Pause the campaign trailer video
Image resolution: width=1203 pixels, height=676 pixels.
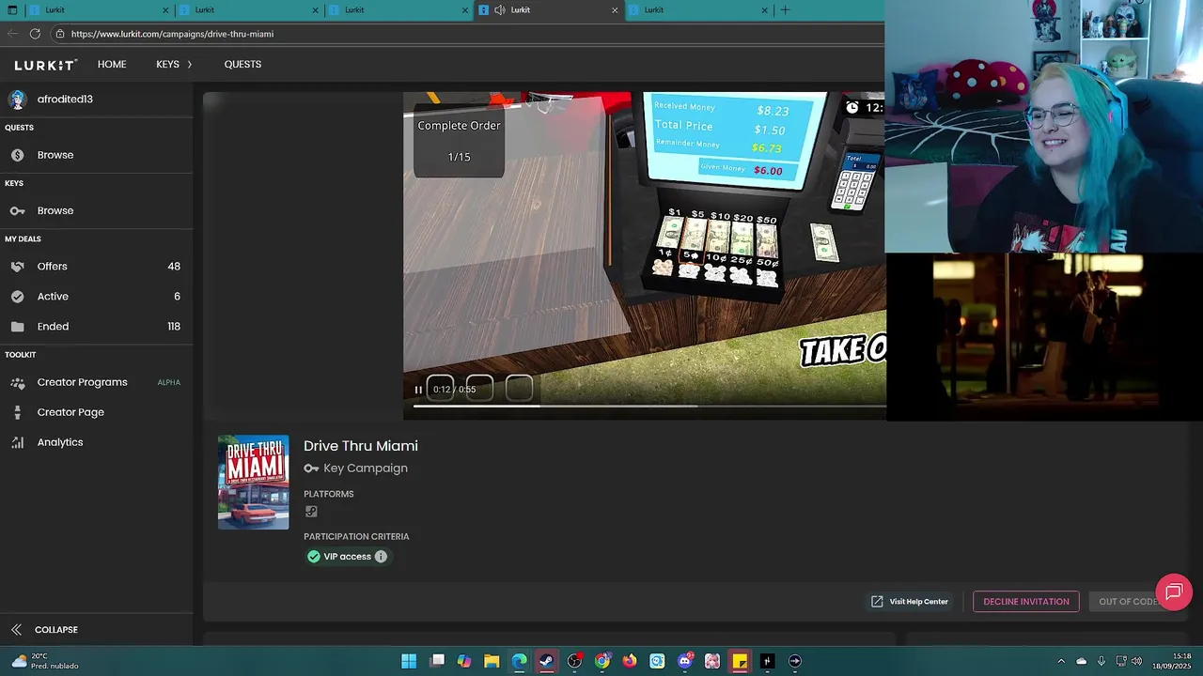(418, 390)
